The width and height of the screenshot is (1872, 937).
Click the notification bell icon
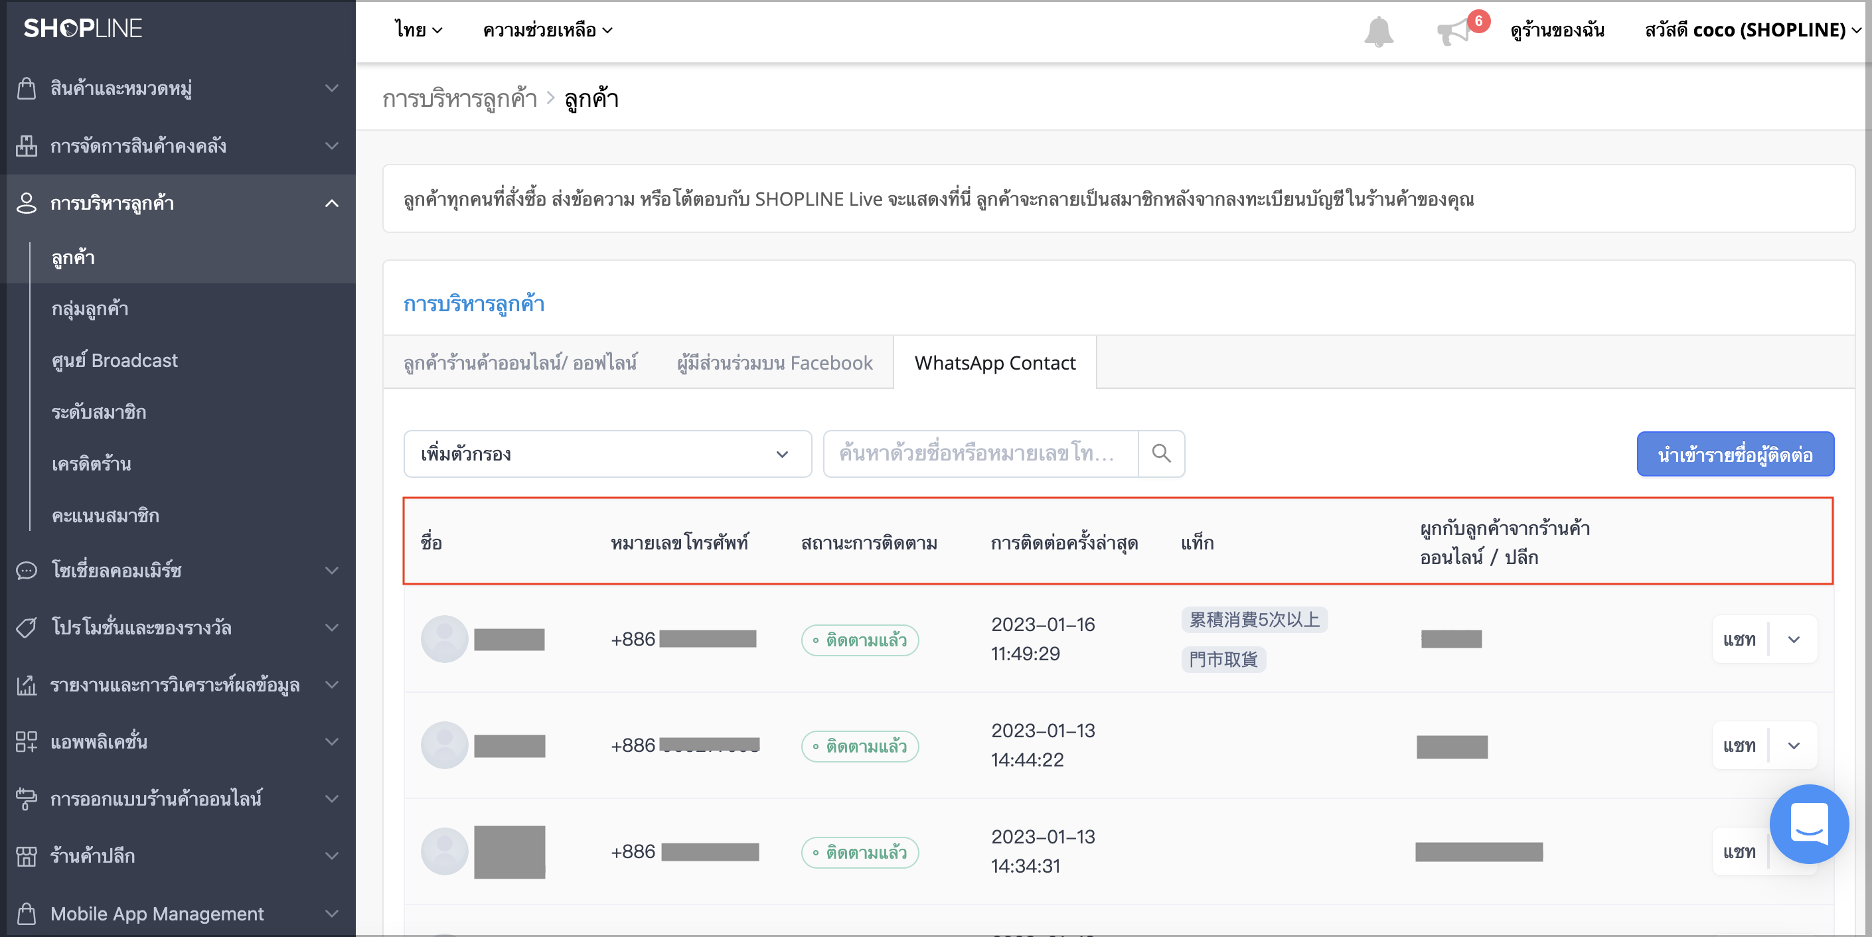(x=1378, y=31)
